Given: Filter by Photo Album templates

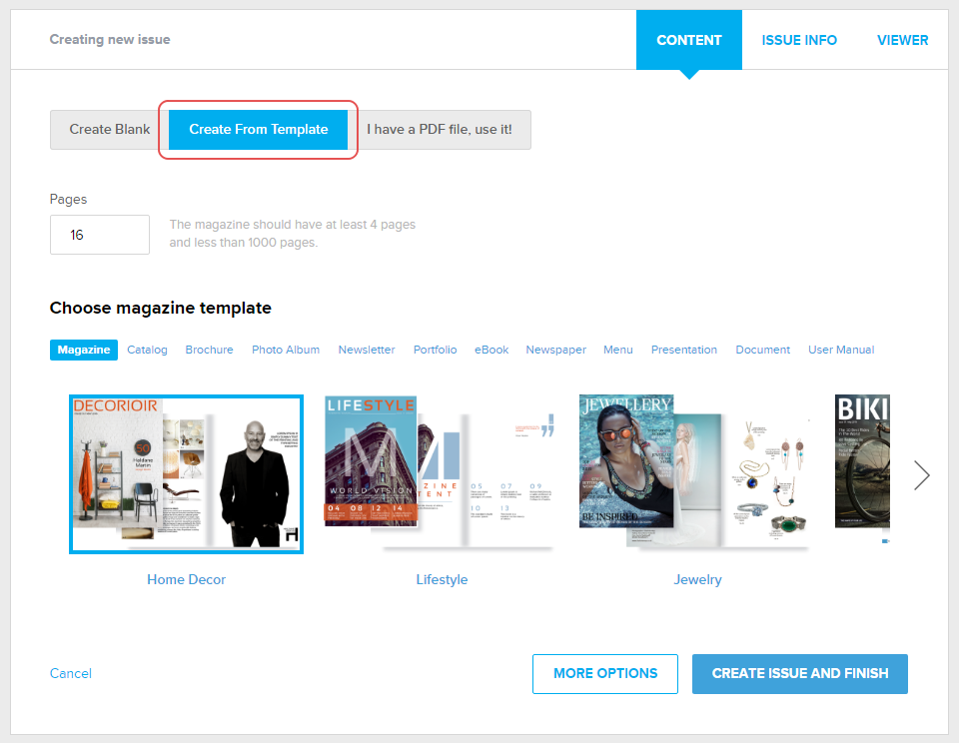Looking at the screenshot, I should [x=286, y=350].
